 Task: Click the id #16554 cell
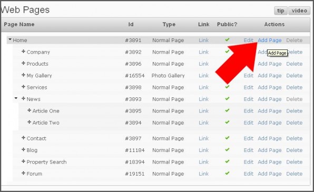click(x=135, y=76)
